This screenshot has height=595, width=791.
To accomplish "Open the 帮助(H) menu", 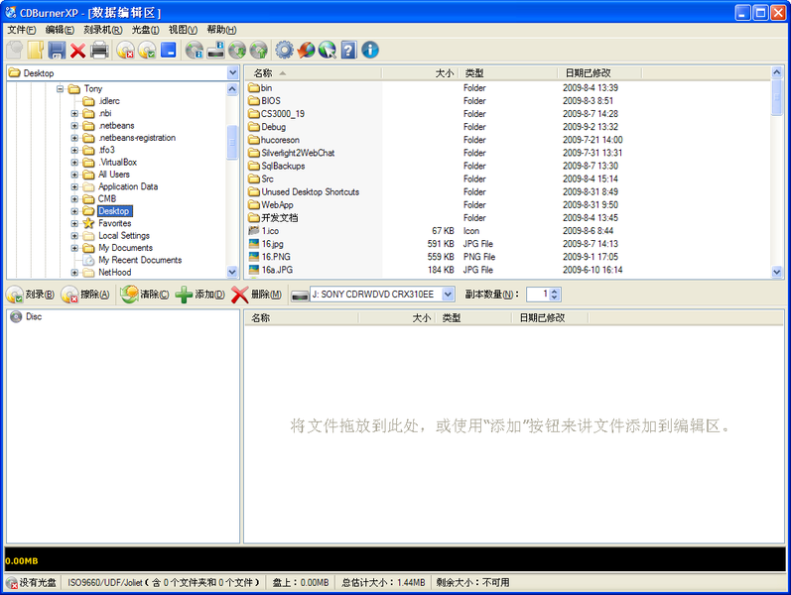I will point(221,30).
